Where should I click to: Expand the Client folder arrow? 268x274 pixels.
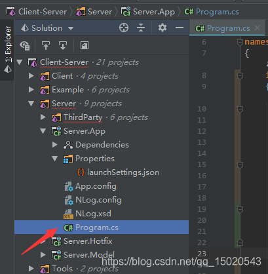tap(31, 76)
